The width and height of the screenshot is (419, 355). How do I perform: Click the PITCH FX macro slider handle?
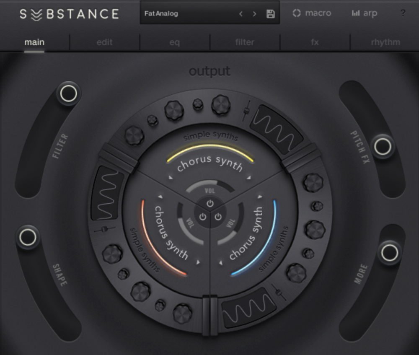click(x=383, y=147)
